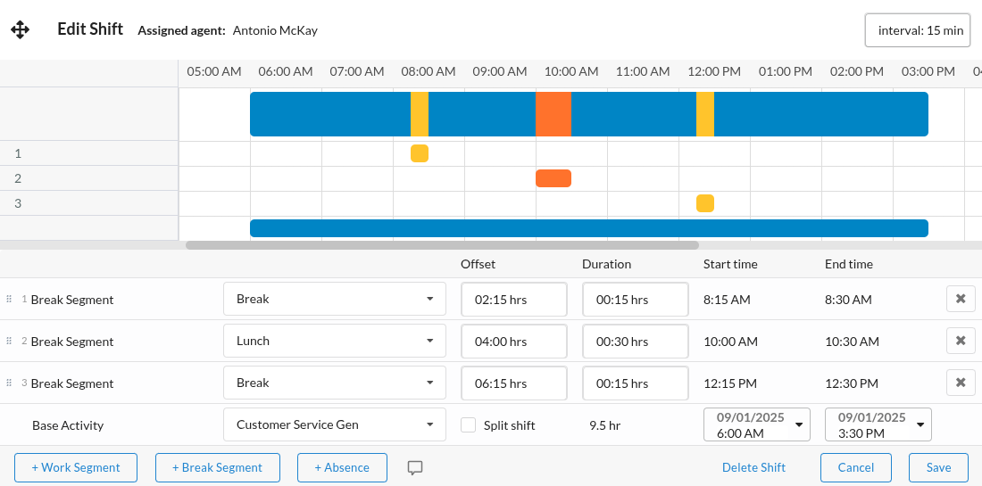
Task: Enable the Split shift checkbox
Action: coord(469,425)
